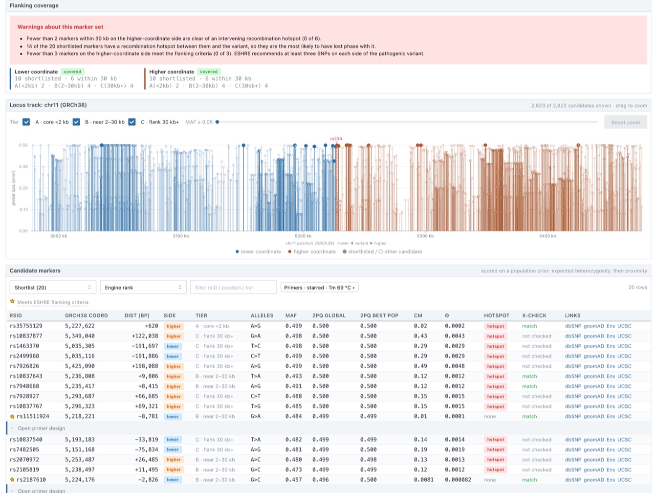Click the shortlisted legend dot

click(345, 252)
